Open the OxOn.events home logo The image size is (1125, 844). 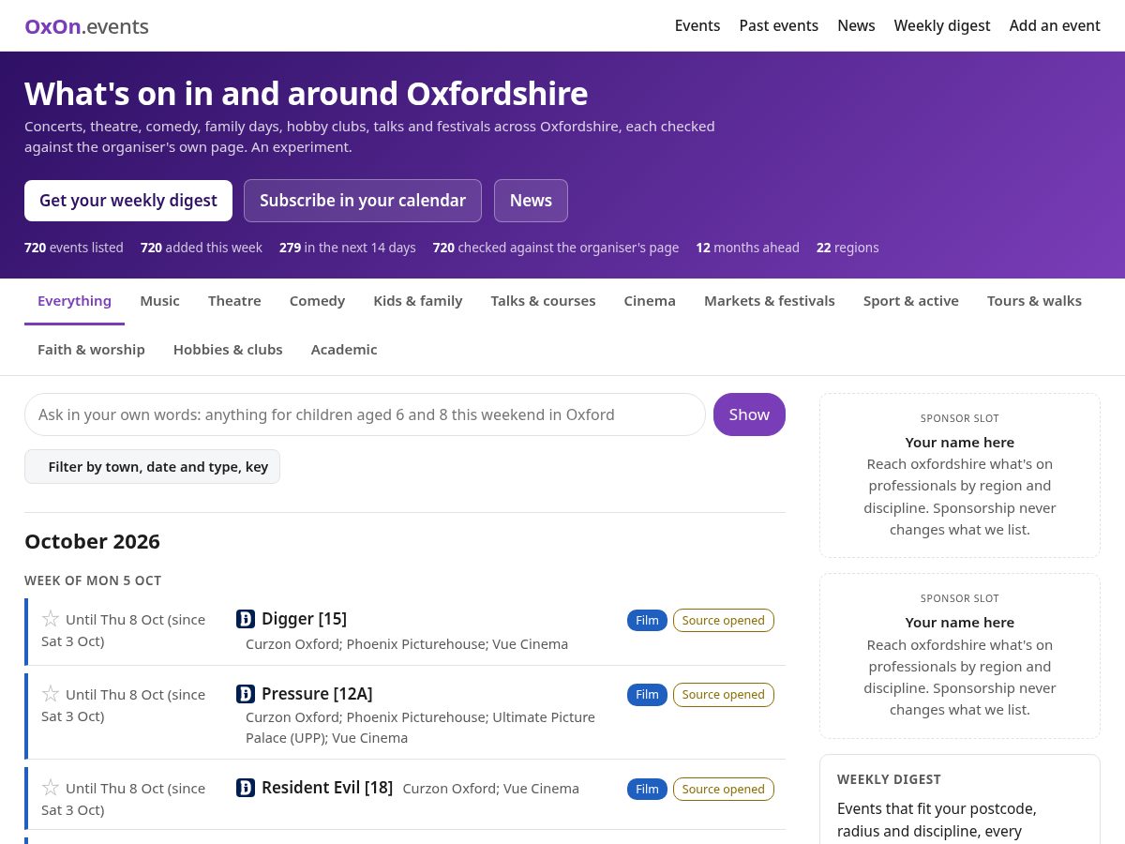tap(86, 26)
